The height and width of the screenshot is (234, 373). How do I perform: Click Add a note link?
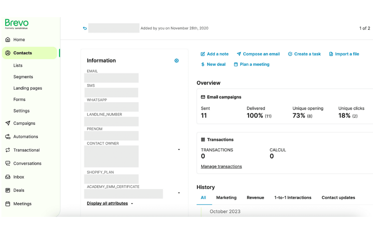point(218,54)
